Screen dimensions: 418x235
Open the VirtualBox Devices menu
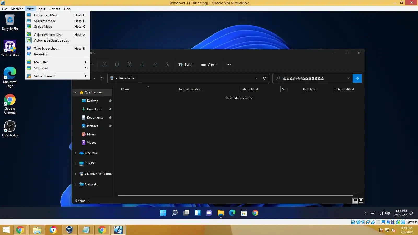point(55,9)
